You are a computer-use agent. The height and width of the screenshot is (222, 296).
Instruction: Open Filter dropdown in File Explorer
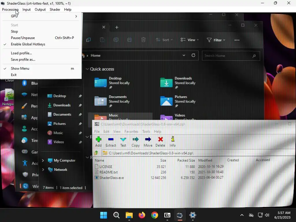tap(216, 40)
